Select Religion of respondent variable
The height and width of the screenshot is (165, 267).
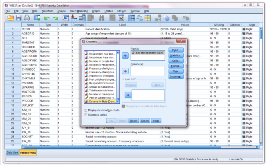(101, 65)
